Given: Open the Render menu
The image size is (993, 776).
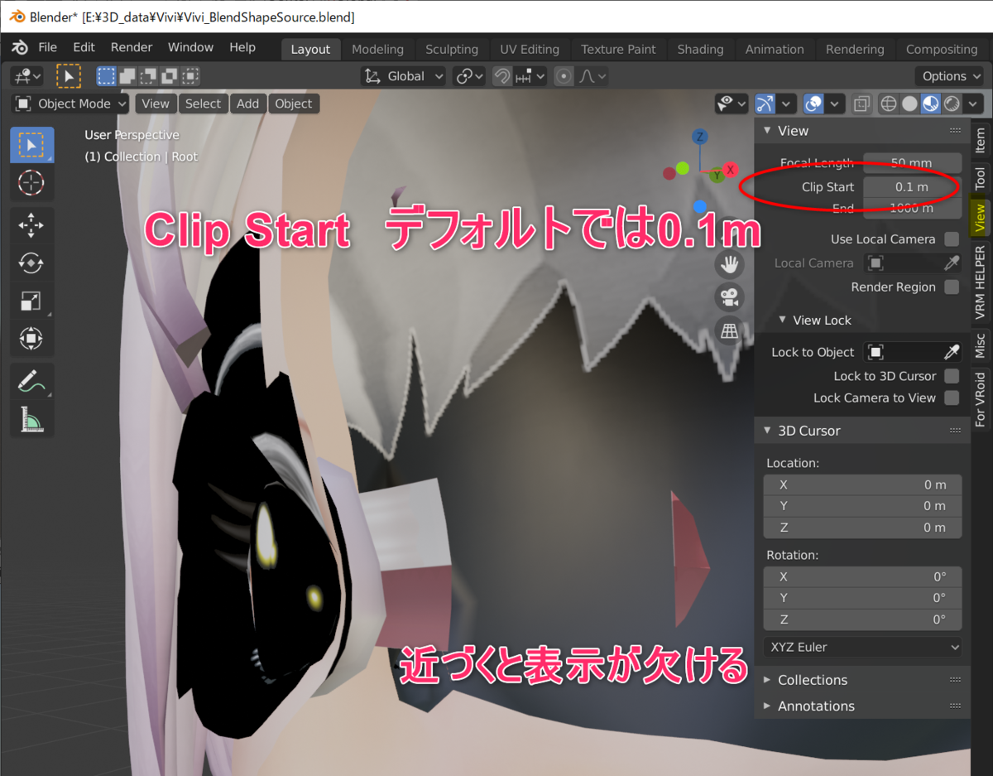Looking at the screenshot, I should pyautogui.click(x=132, y=48).
